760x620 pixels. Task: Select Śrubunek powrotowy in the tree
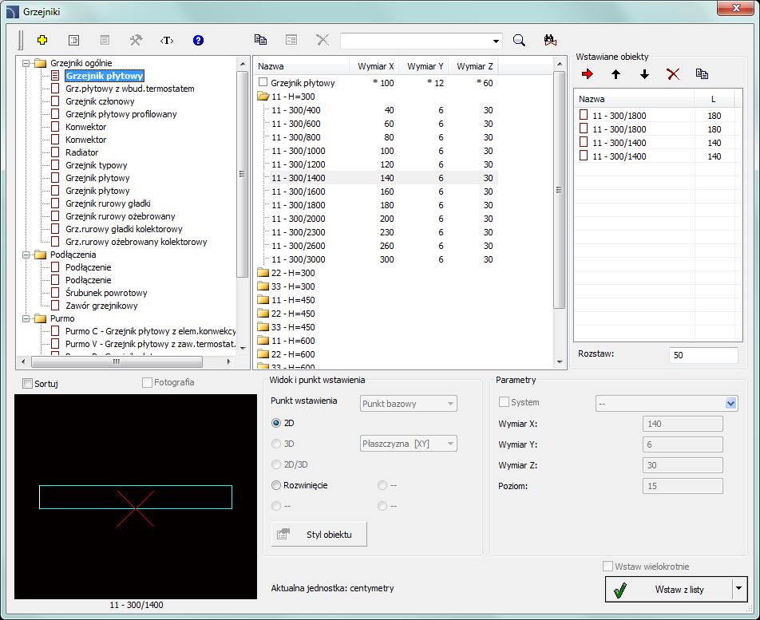point(107,293)
